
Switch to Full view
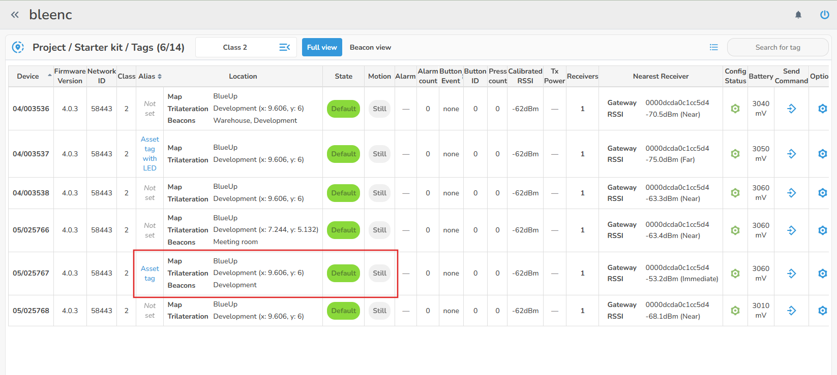[x=322, y=47]
